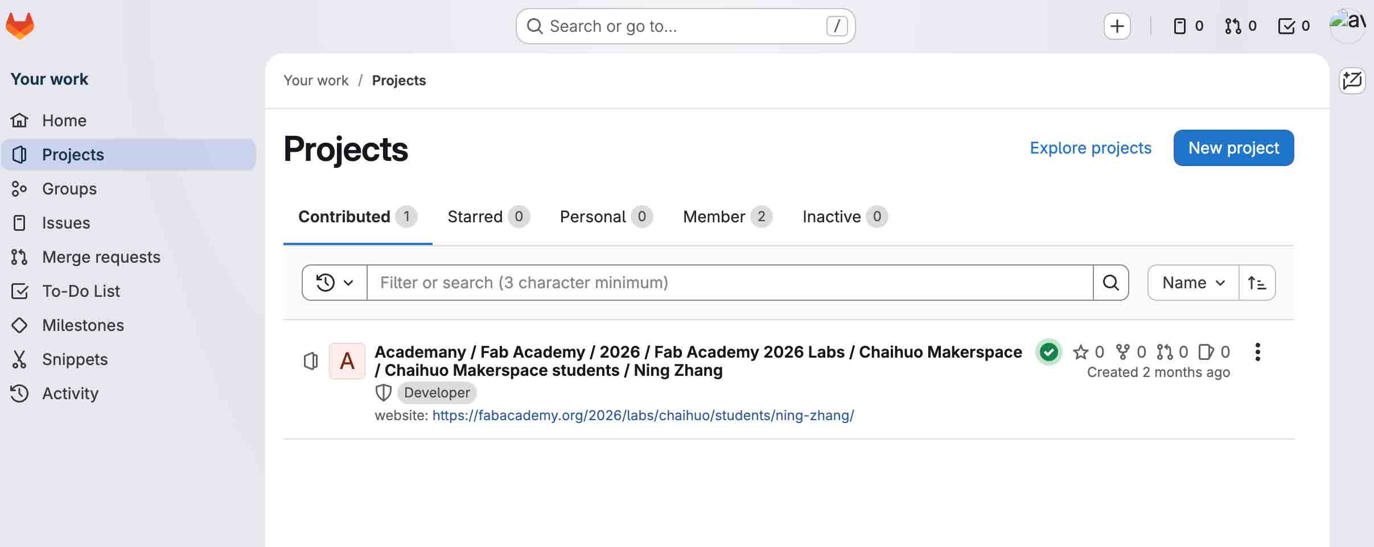Open to-do items counter in header
This screenshot has width=1374, height=547.
pos(1293,26)
